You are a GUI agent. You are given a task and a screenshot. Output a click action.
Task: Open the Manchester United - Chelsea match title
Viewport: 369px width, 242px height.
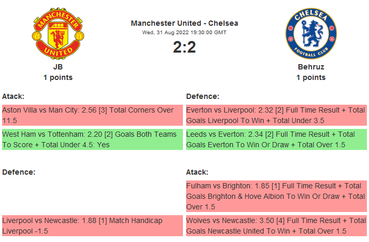coord(184,23)
